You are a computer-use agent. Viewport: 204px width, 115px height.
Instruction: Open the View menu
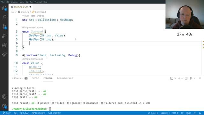22,2
